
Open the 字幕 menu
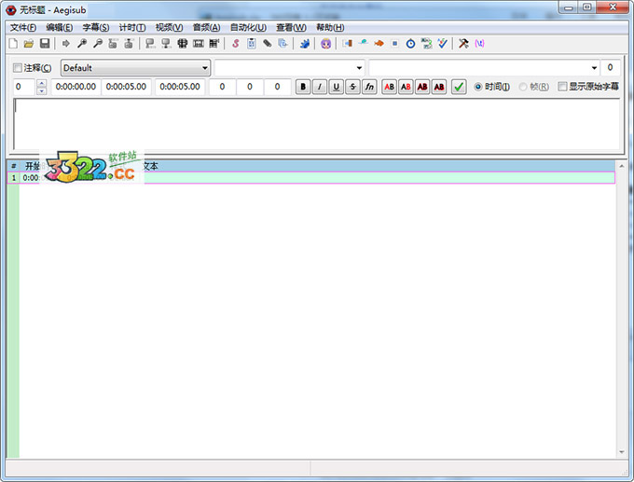pos(96,27)
